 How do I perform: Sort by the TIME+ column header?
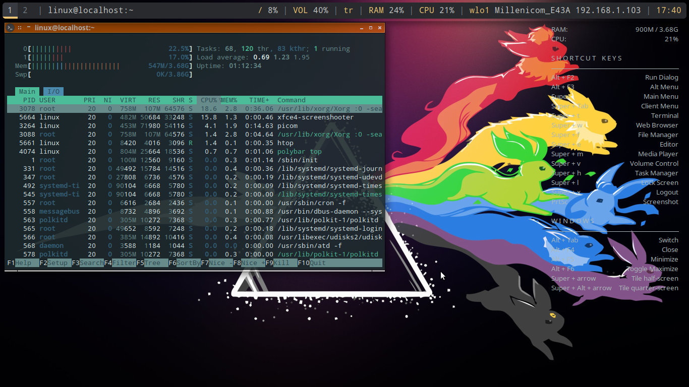tap(259, 100)
